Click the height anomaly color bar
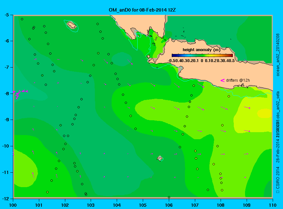The width and height of the screenshot is (283, 209). click(202, 55)
